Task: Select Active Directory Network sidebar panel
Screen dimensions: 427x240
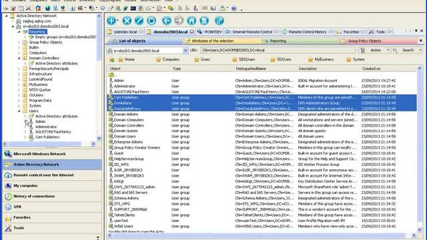Action: pyautogui.click(x=52, y=165)
